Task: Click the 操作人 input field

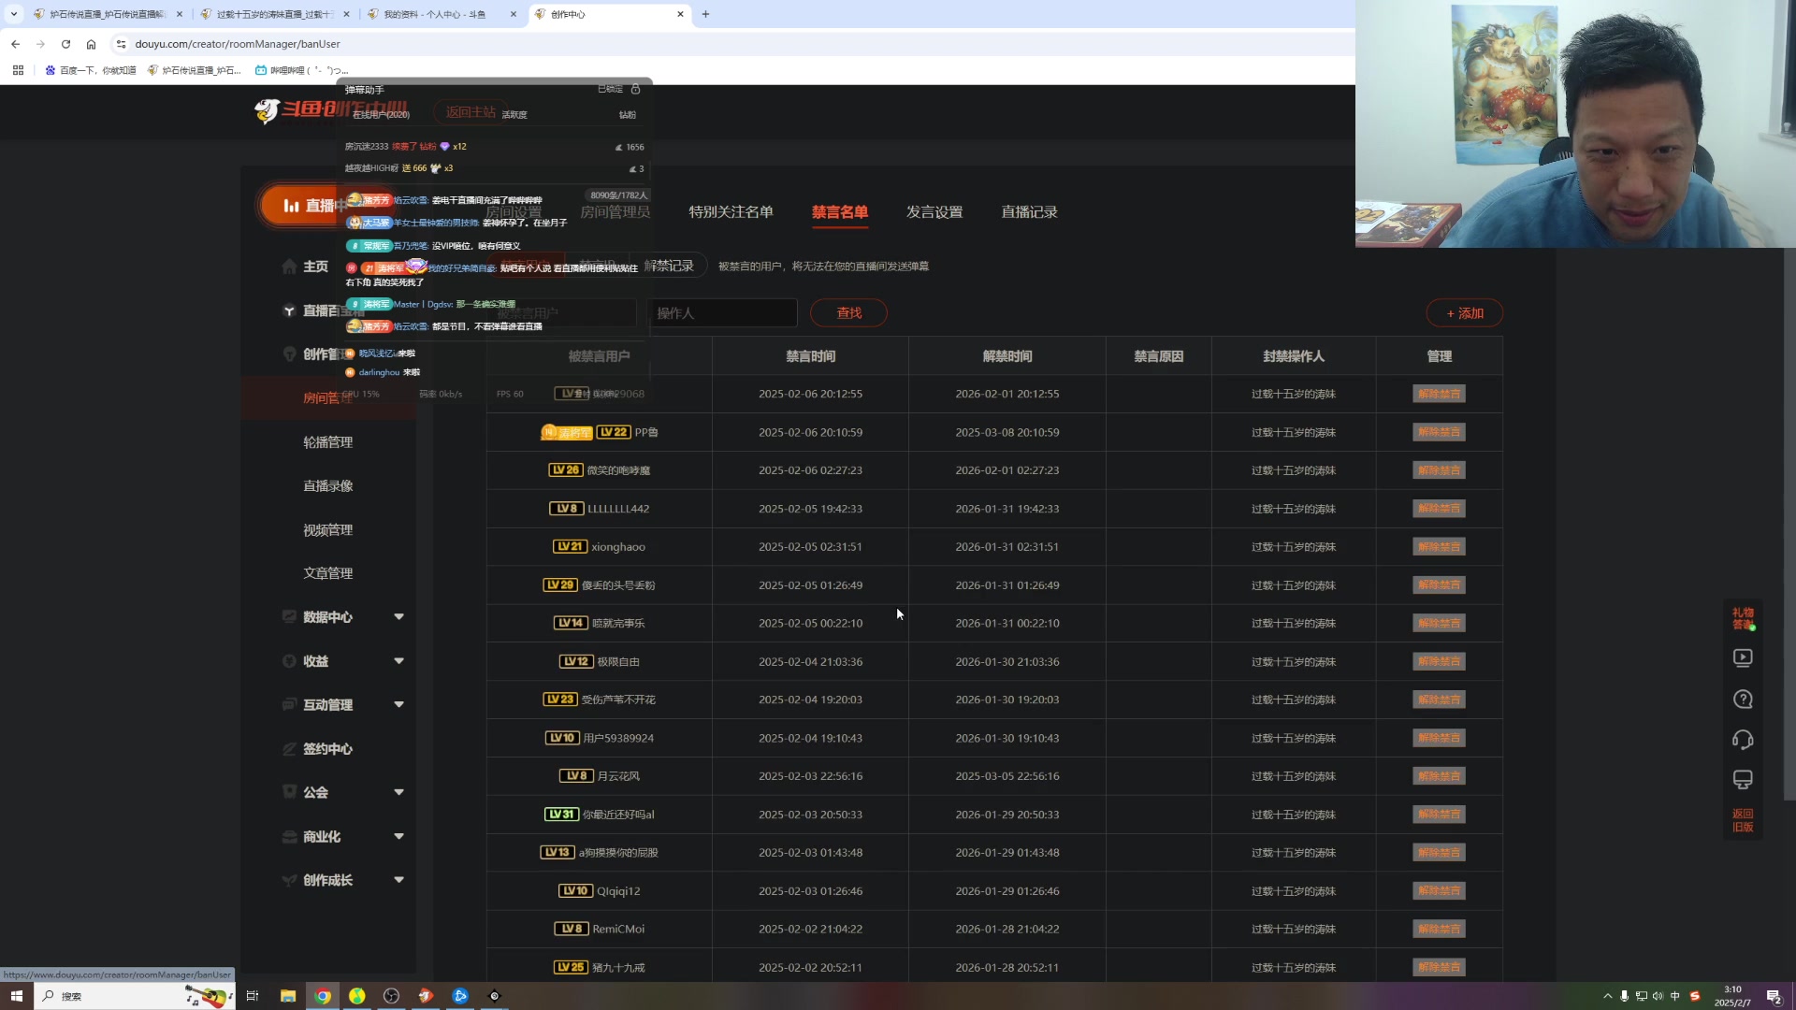Action: coord(722,313)
